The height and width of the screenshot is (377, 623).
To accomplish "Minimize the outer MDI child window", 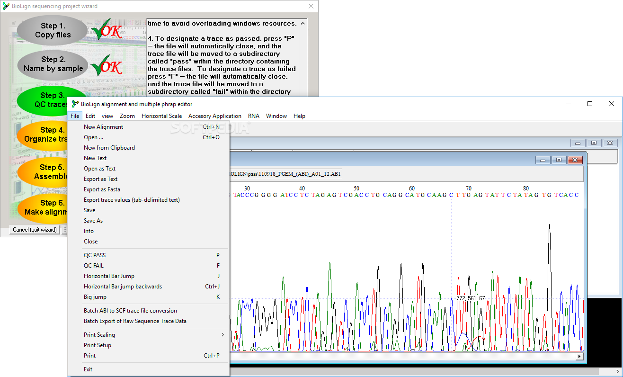I will (x=578, y=143).
